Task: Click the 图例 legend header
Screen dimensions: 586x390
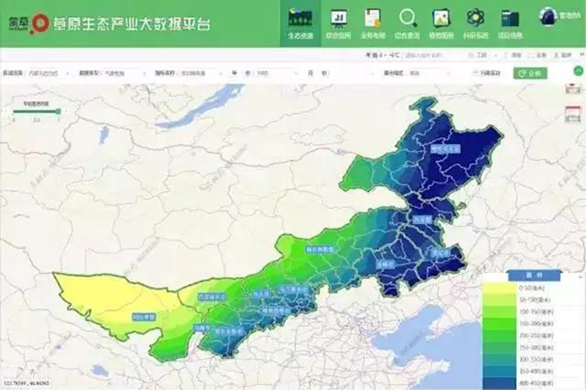Action: 534,275
